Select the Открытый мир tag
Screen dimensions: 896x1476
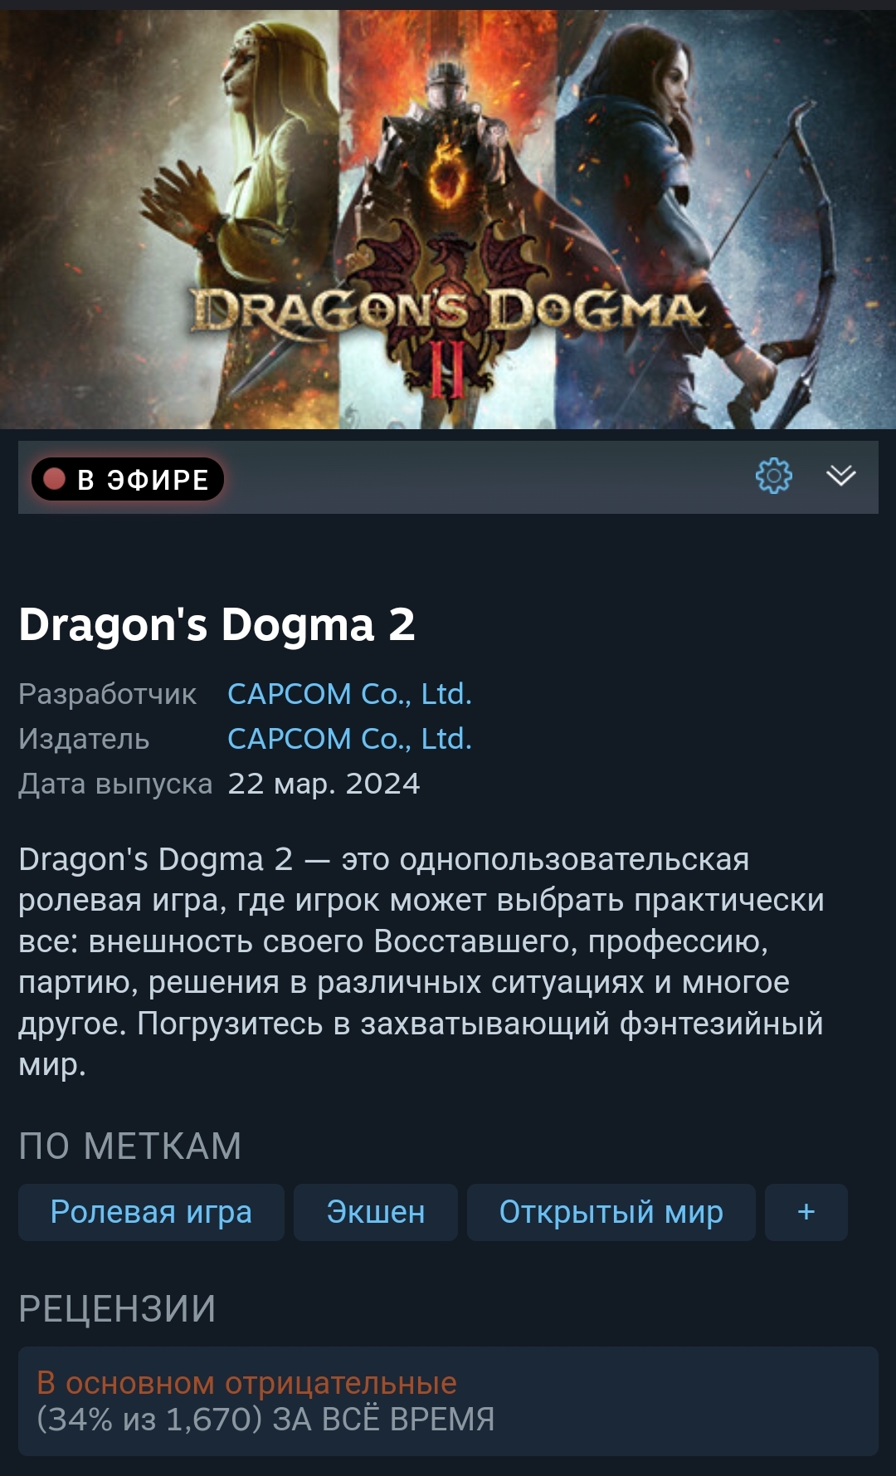611,1212
